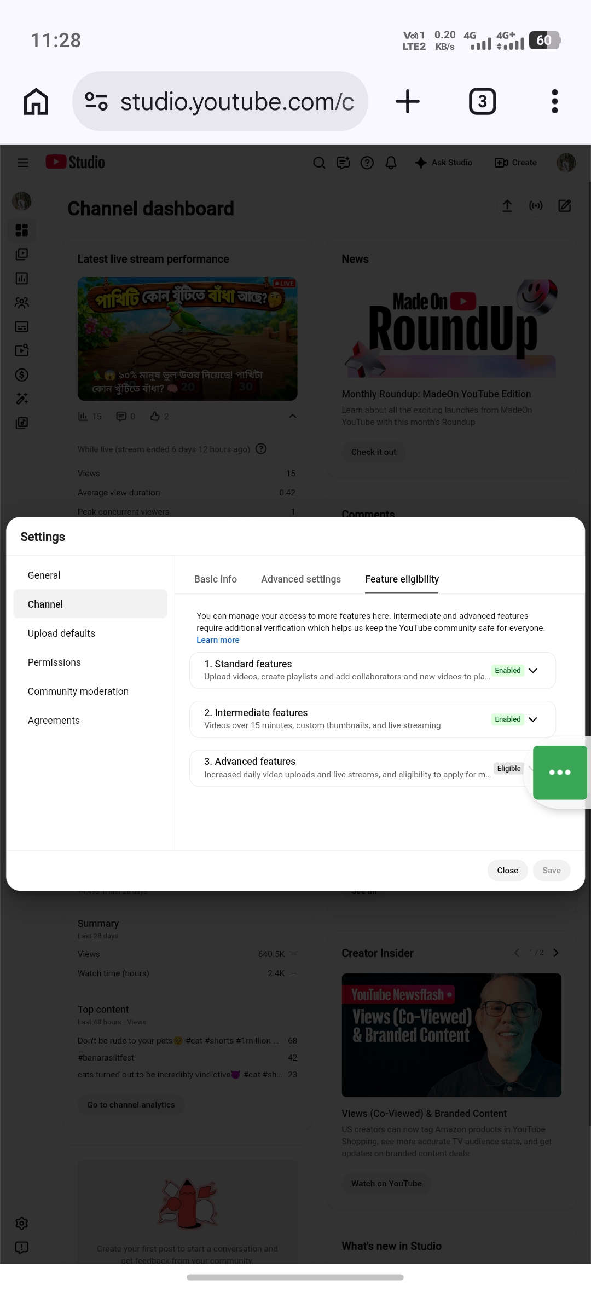Open the send feedback chat icon in header
Viewport: 591px width, 1291px height.
click(343, 163)
